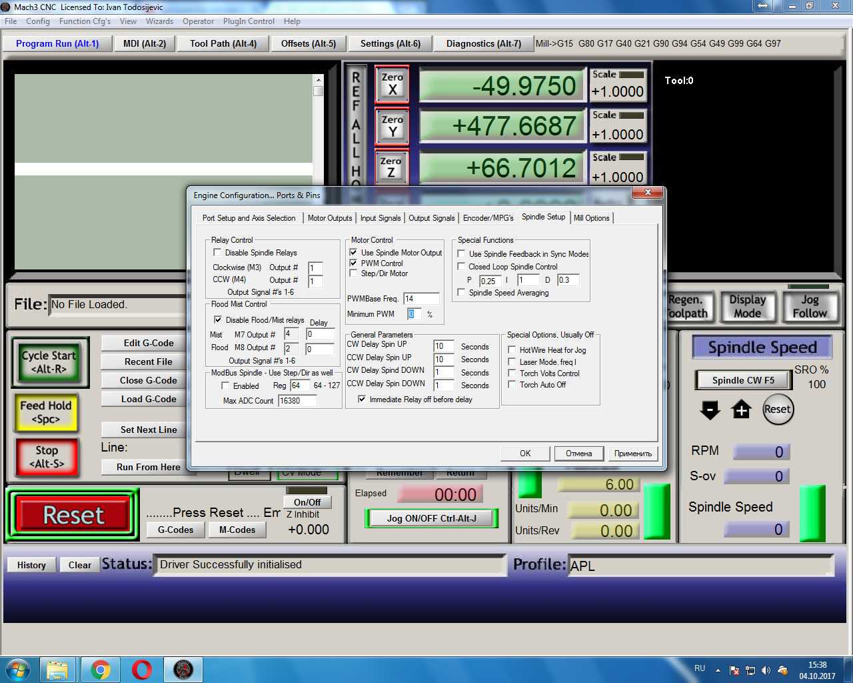The image size is (853, 683).
Task: Click the Применить apply button
Action: [633, 454]
